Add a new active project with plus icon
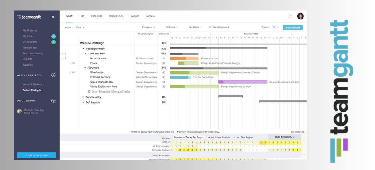 tap(53, 75)
